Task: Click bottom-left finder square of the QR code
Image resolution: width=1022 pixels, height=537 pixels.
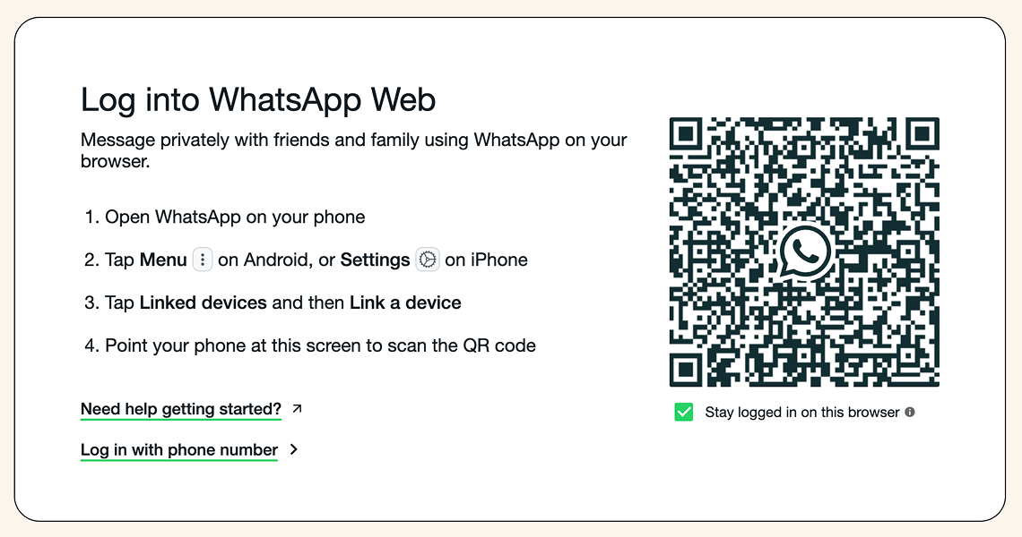Action: pos(687,370)
